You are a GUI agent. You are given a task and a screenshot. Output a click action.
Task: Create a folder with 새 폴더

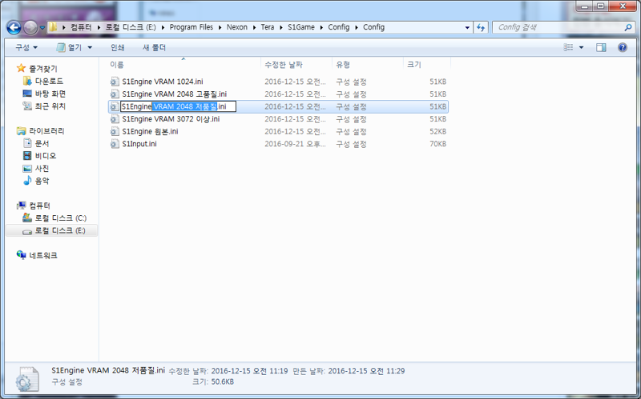coord(154,48)
